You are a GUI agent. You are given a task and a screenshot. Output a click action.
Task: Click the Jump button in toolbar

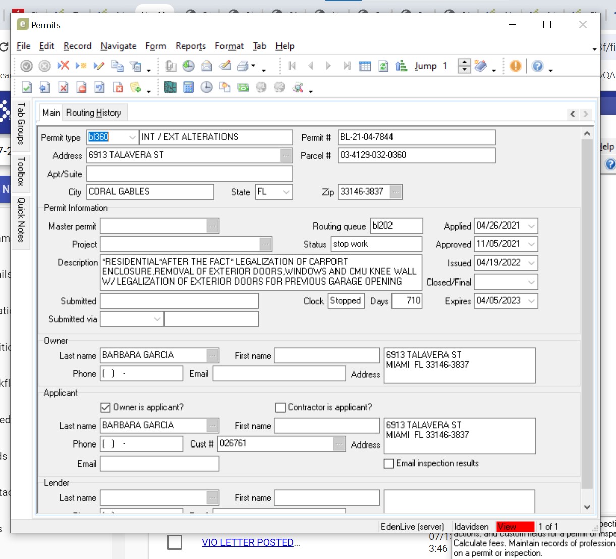pyautogui.click(x=425, y=66)
